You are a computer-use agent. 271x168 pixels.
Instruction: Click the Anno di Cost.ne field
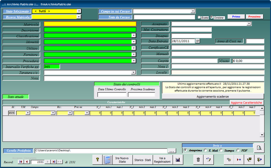click(x=255, y=41)
